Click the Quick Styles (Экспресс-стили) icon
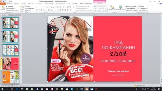 pos(120,7)
